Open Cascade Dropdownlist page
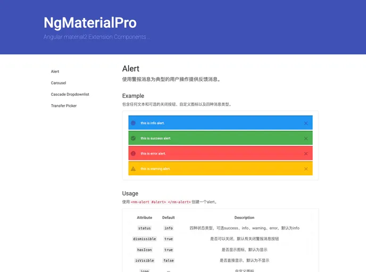The image size is (366, 272). [70, 95]
